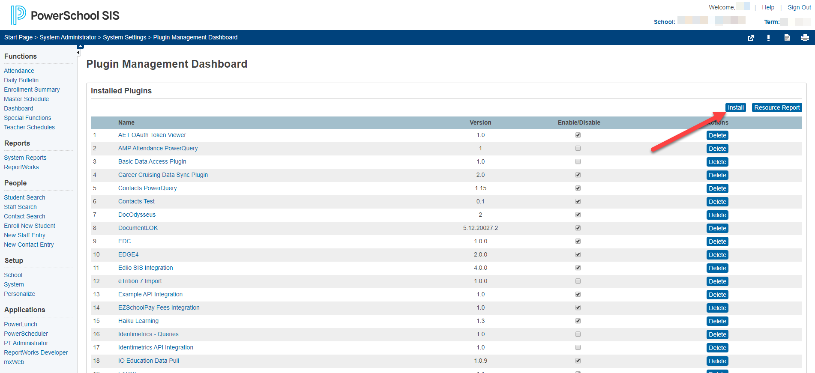The image size is (815, 373).
Task: Open Daily Bulletin link
Action: pos(21,80)
